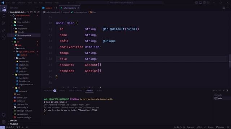The width and height of the screenshot is (231, 129).
Task: Collapse all folders in explorer
Action: coord(39,12)
